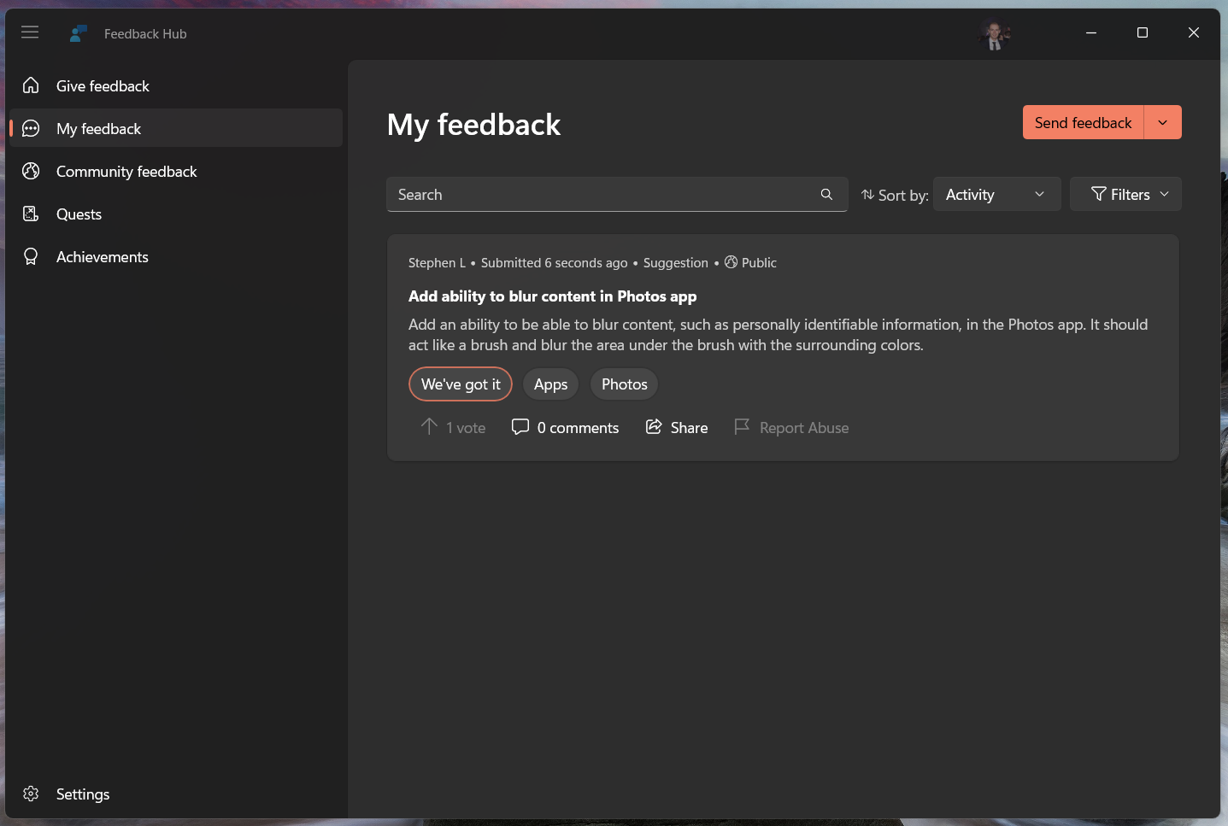
Task: Run the search with the magnifier icon
Action: [x=826, y=194]
